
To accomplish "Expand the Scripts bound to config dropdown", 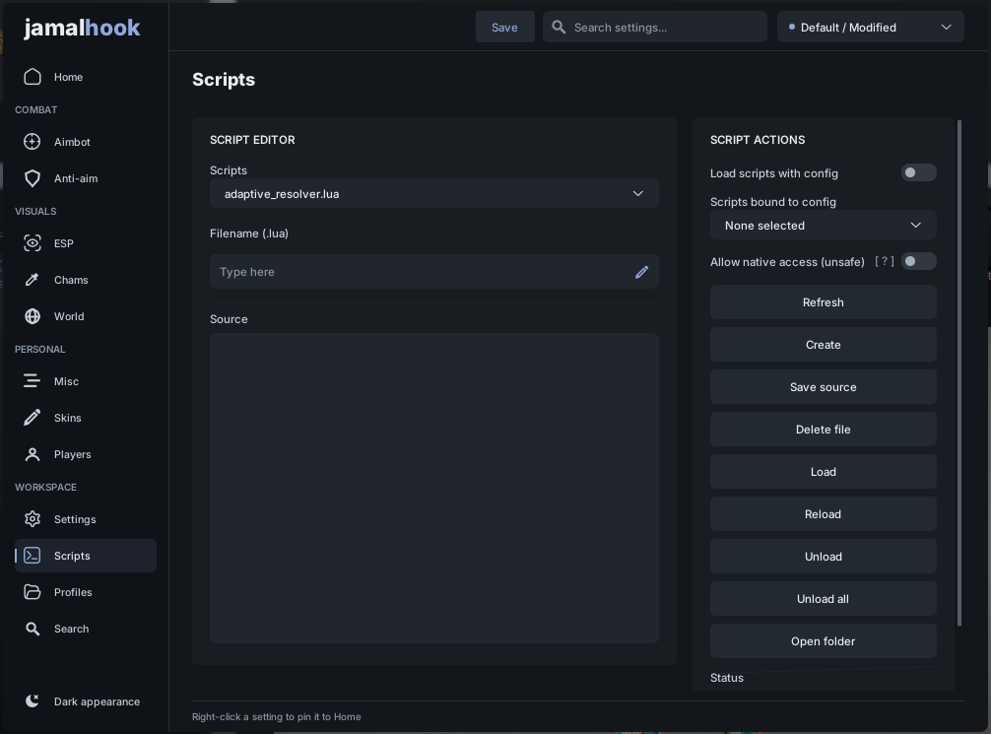I will [823, 225].
